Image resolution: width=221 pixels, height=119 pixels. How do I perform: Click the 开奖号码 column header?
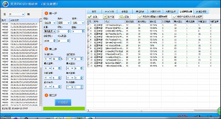click(x=25, y=20)
